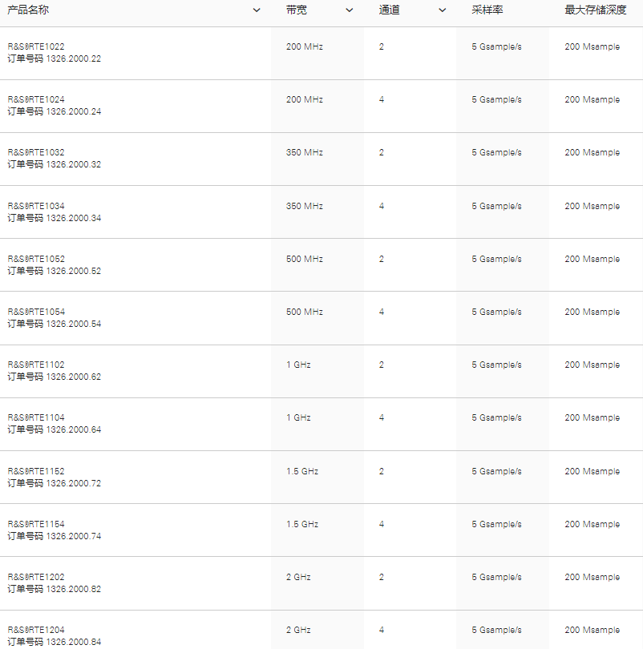Open the R&S®RTE1152 product entry
Screen dimensions: 643x649
[36, 471]
